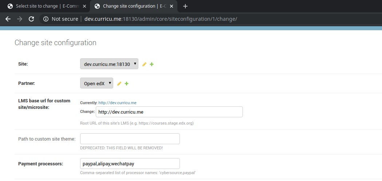Click the Not secure site info icon
Screen dimensions: 382x181
click(x=46, y=19)
